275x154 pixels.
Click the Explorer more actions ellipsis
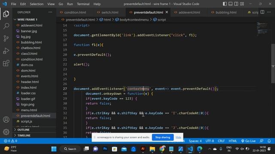[50, 12]
